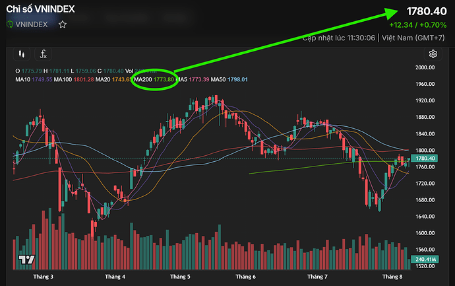The height and width of the screenshot is (286, 455).
Task: Click the open price O 1775.79
Action: [28, 71]
